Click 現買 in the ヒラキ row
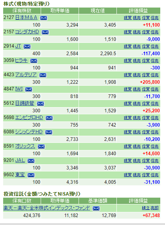This screenshot has width=165, height=227. tap(128, 61)
